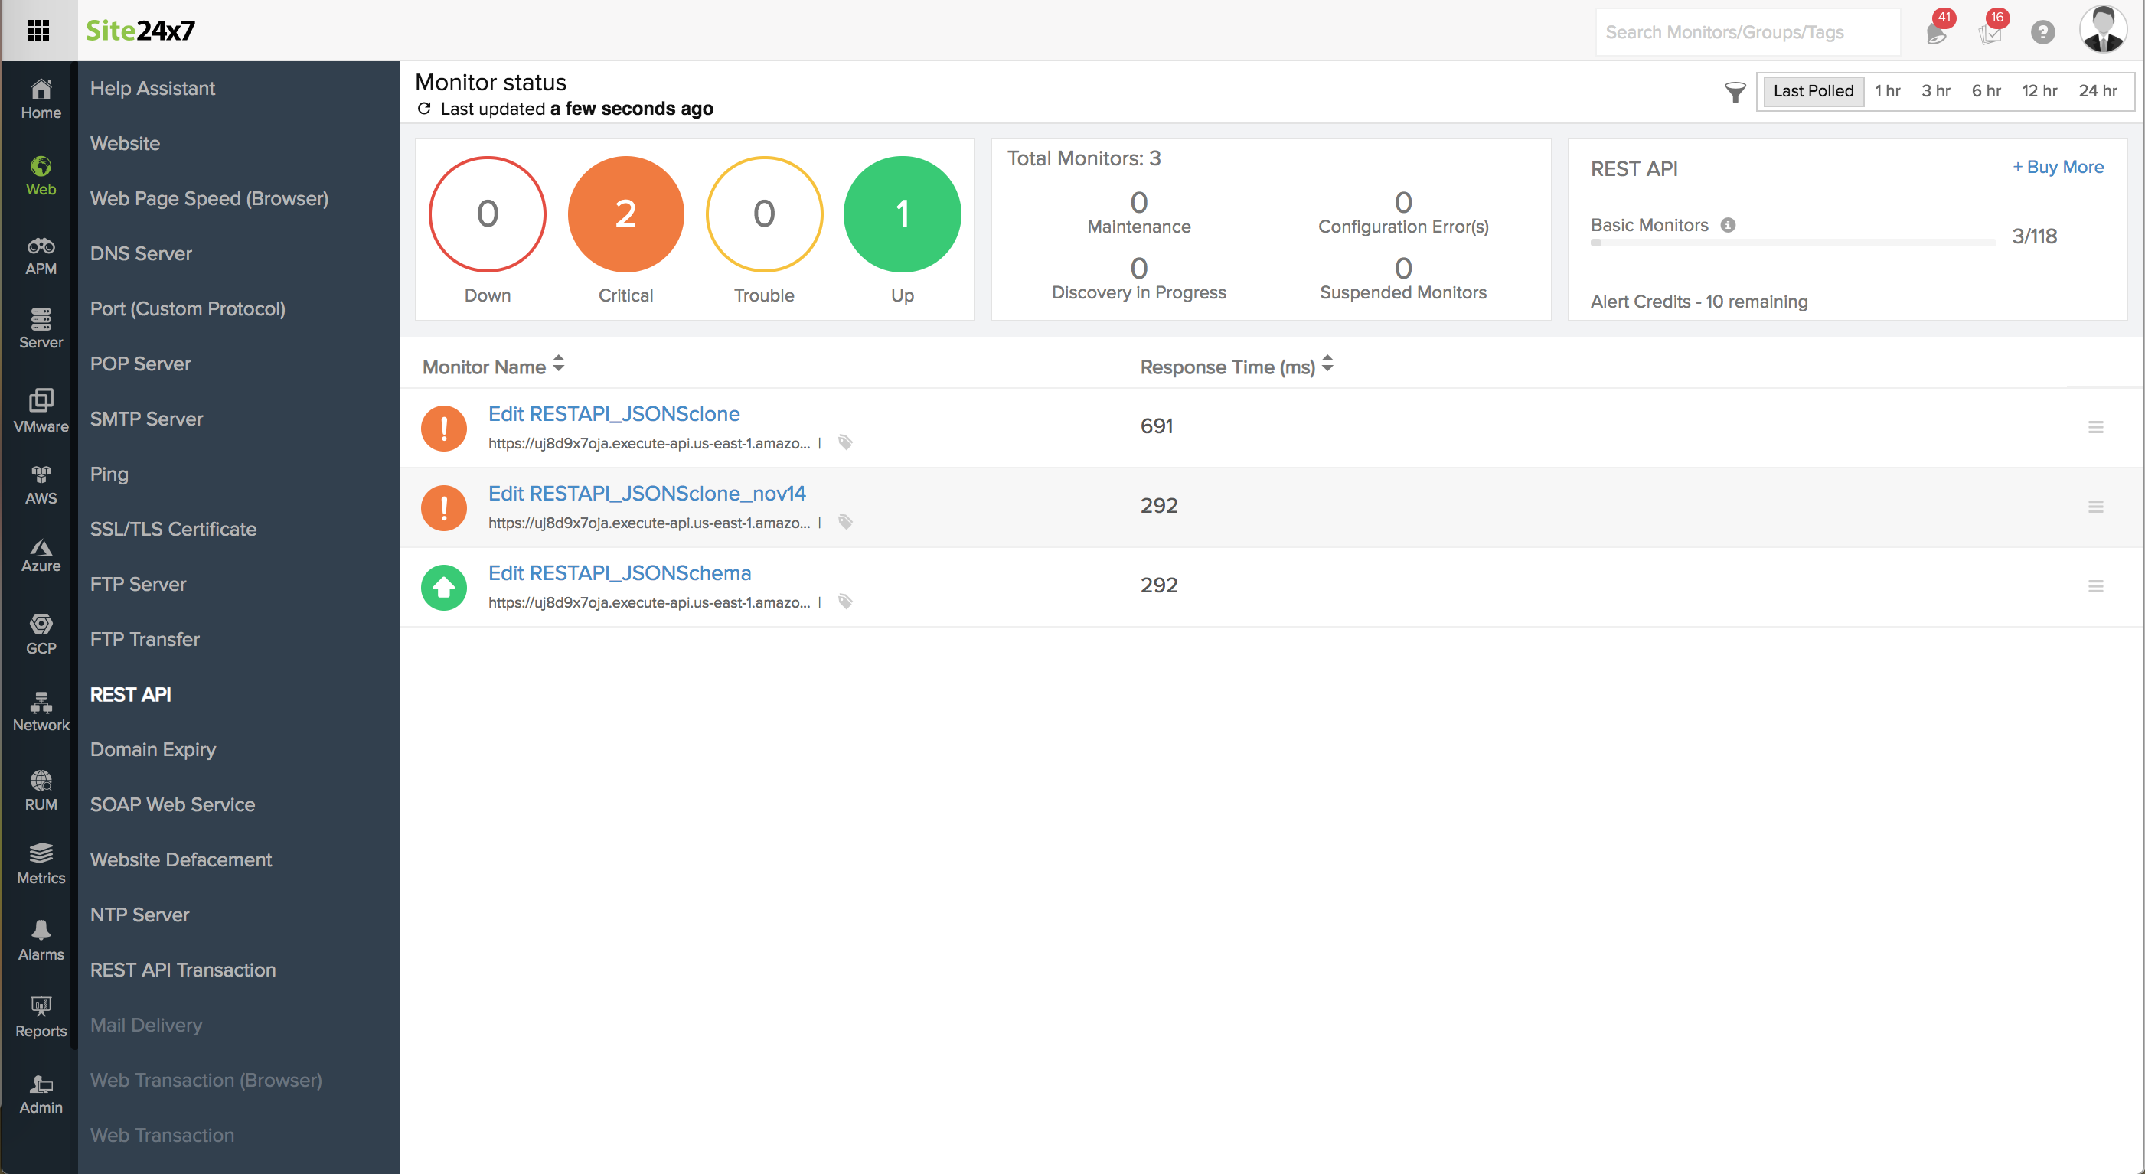Select REST API Transaction in the sidebar menu
Image resolution: width=2145 pixels, height=1174 pixels.
click(x=182, y=969)
